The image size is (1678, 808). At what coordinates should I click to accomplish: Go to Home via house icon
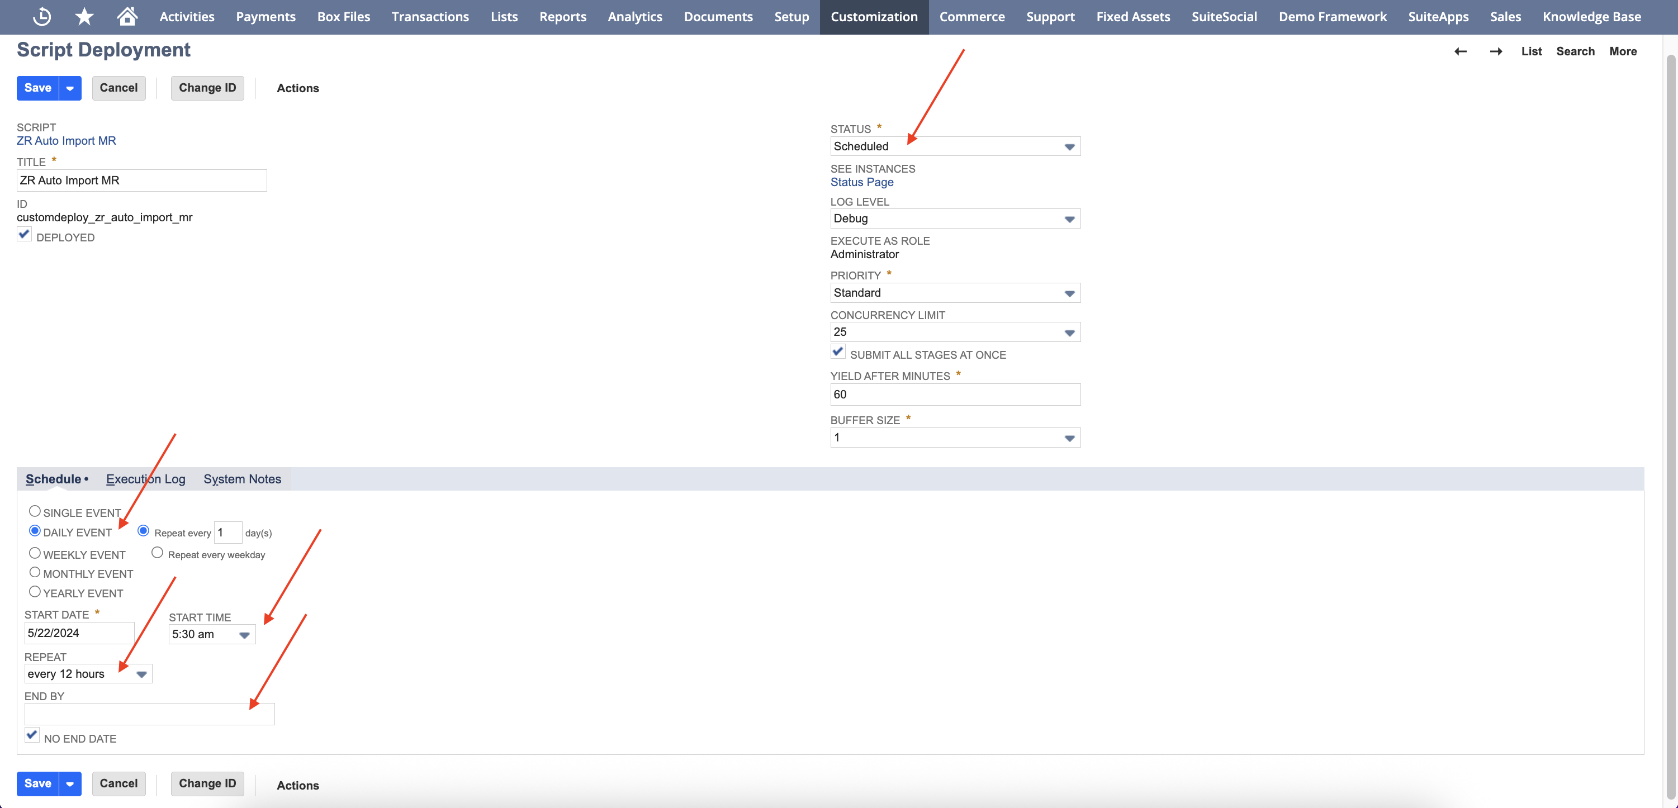coord(127,16)
